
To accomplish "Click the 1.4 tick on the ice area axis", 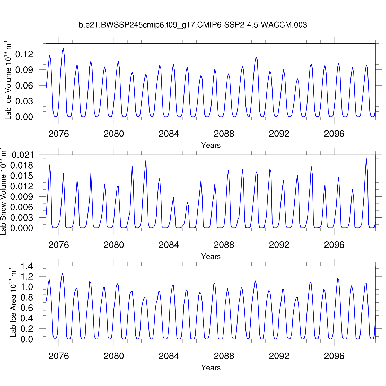I will pyautogui.click(x=27, y=266).
